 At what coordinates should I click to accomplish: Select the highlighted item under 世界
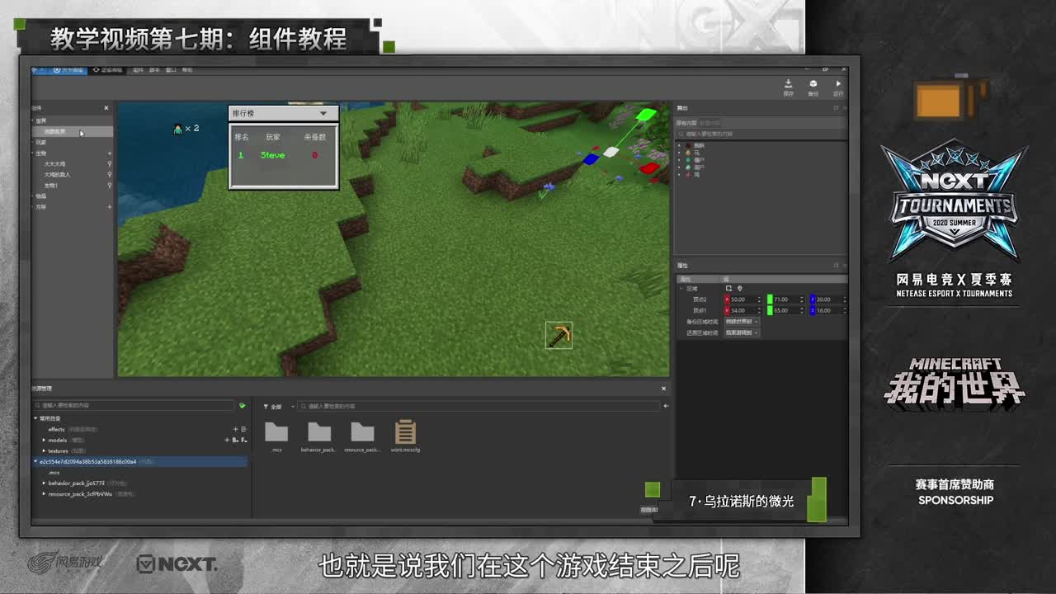point(73,131)
